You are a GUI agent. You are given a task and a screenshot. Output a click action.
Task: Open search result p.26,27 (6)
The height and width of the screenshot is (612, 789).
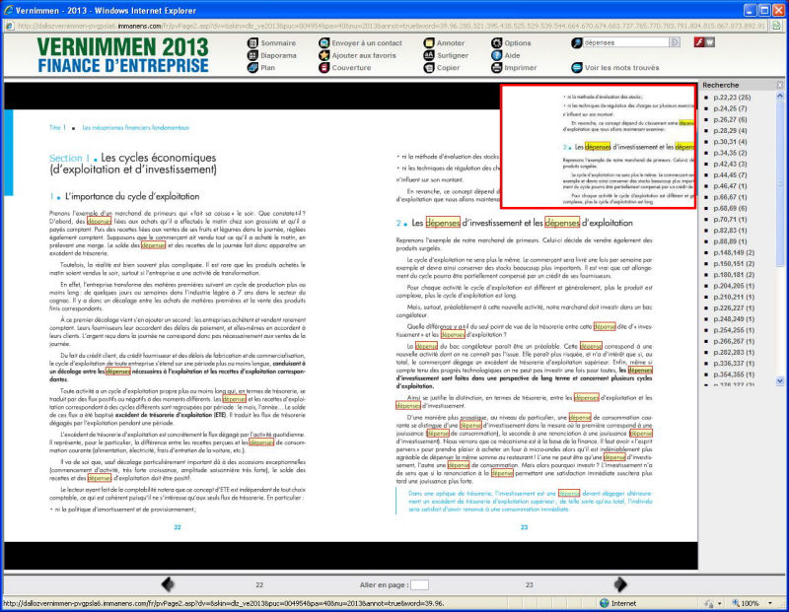(x=730, y=119)
